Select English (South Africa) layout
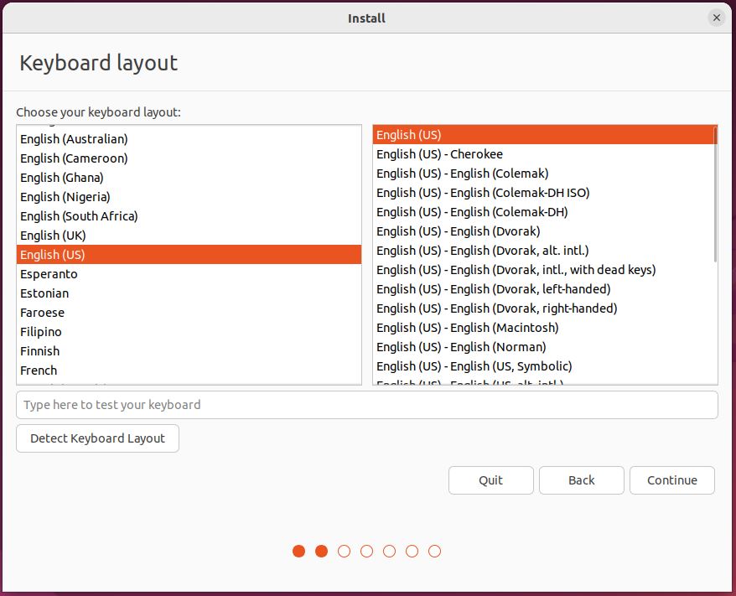 click(79, 216)
